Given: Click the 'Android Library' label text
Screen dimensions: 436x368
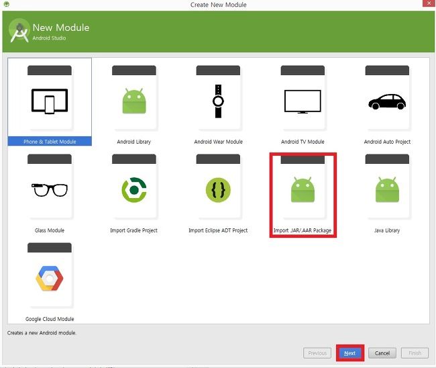Looking at the screenshot, I should (133, 142).
